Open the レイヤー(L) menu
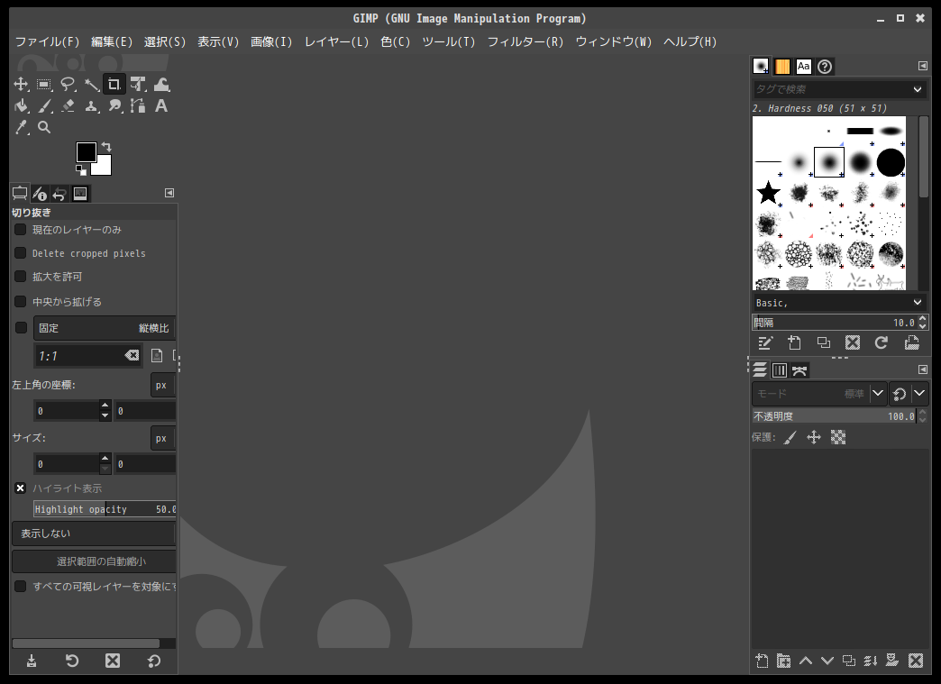Viewport: 941px width, 684px height. [336, 41]
